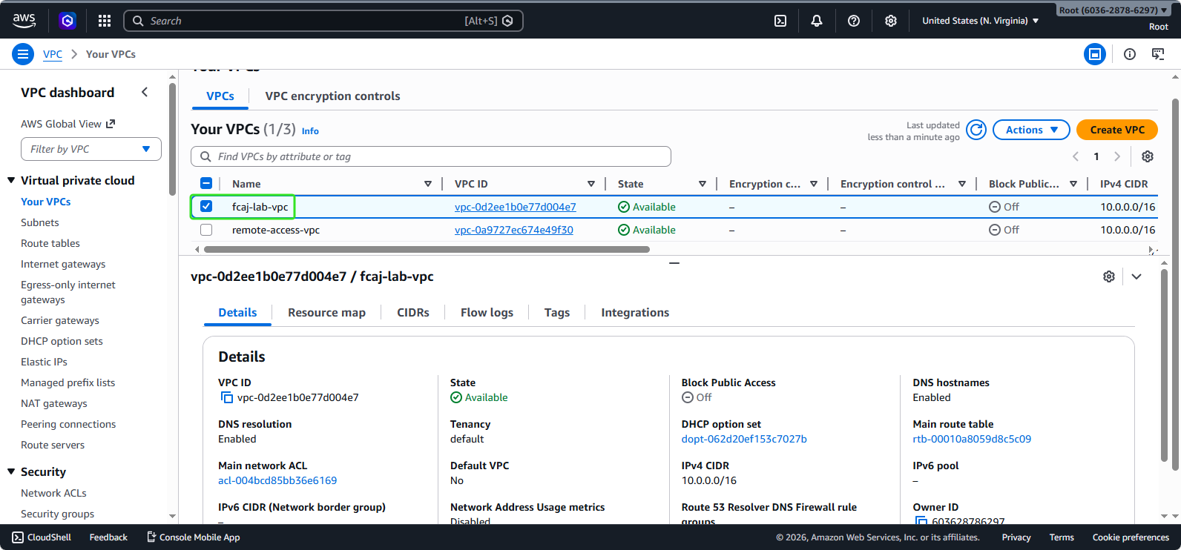Collapse the Virtual private cloud section
Image resolution: width=1181 pixels, height=550 pixels.
click(11, 180)
